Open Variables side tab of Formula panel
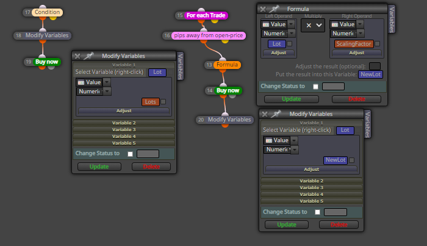Image resolution: width=427 pixels, height=246 pixels. click(392, 19)
